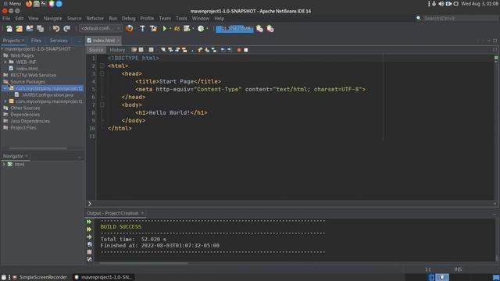This screenshot has width=500, height=281.
Task: Select the index.html editor tab
Action: (103, 41)
